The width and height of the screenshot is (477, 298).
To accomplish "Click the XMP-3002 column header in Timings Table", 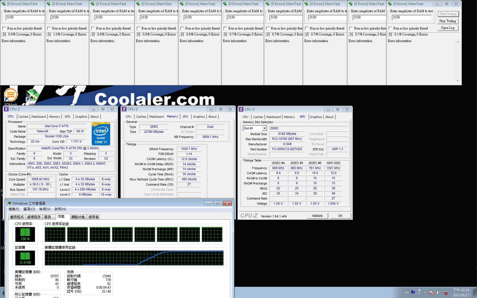I will click(333, 163).
